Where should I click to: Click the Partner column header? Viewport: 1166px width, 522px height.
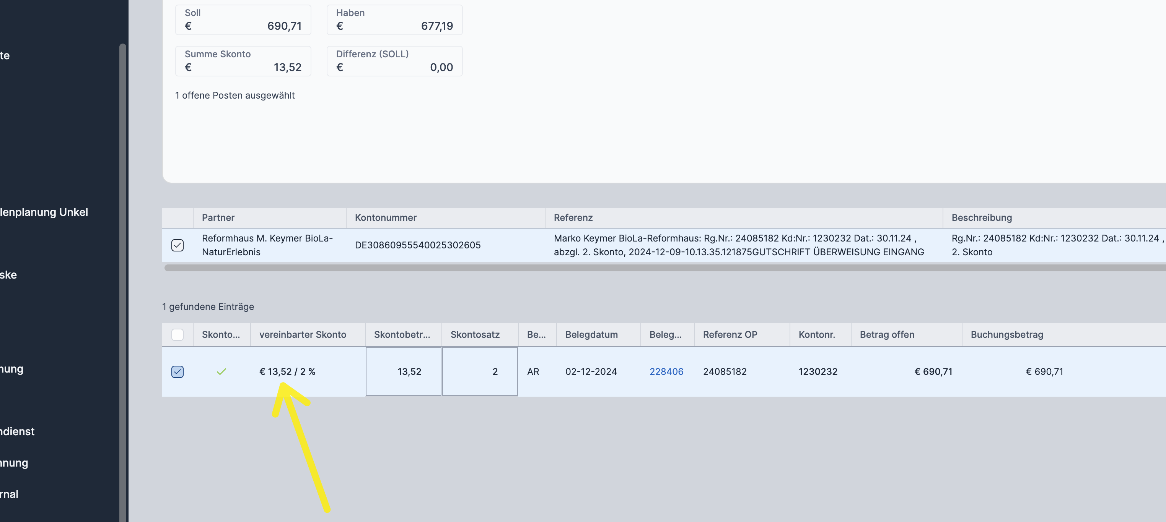pos(218,217)
